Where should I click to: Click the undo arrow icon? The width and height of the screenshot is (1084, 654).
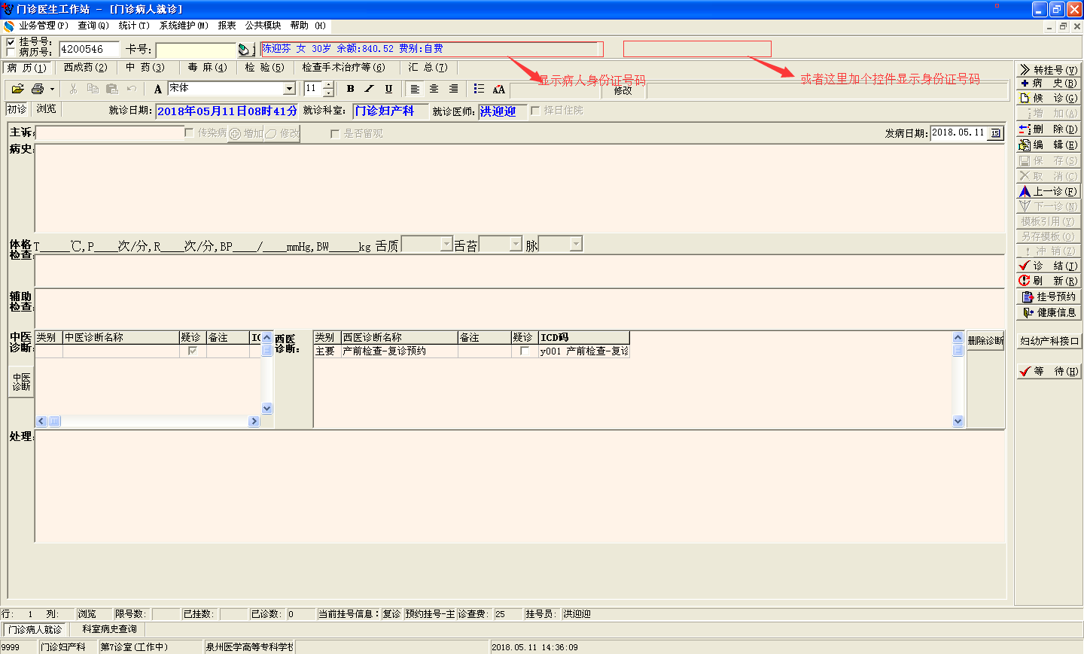click(132, 89)
